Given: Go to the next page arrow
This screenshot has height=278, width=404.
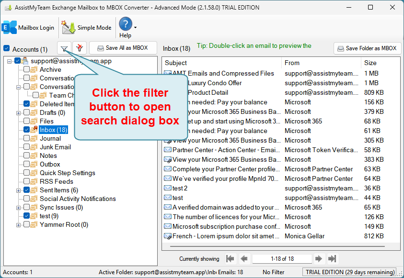Looking at the screenshot, I should (319, 259).
